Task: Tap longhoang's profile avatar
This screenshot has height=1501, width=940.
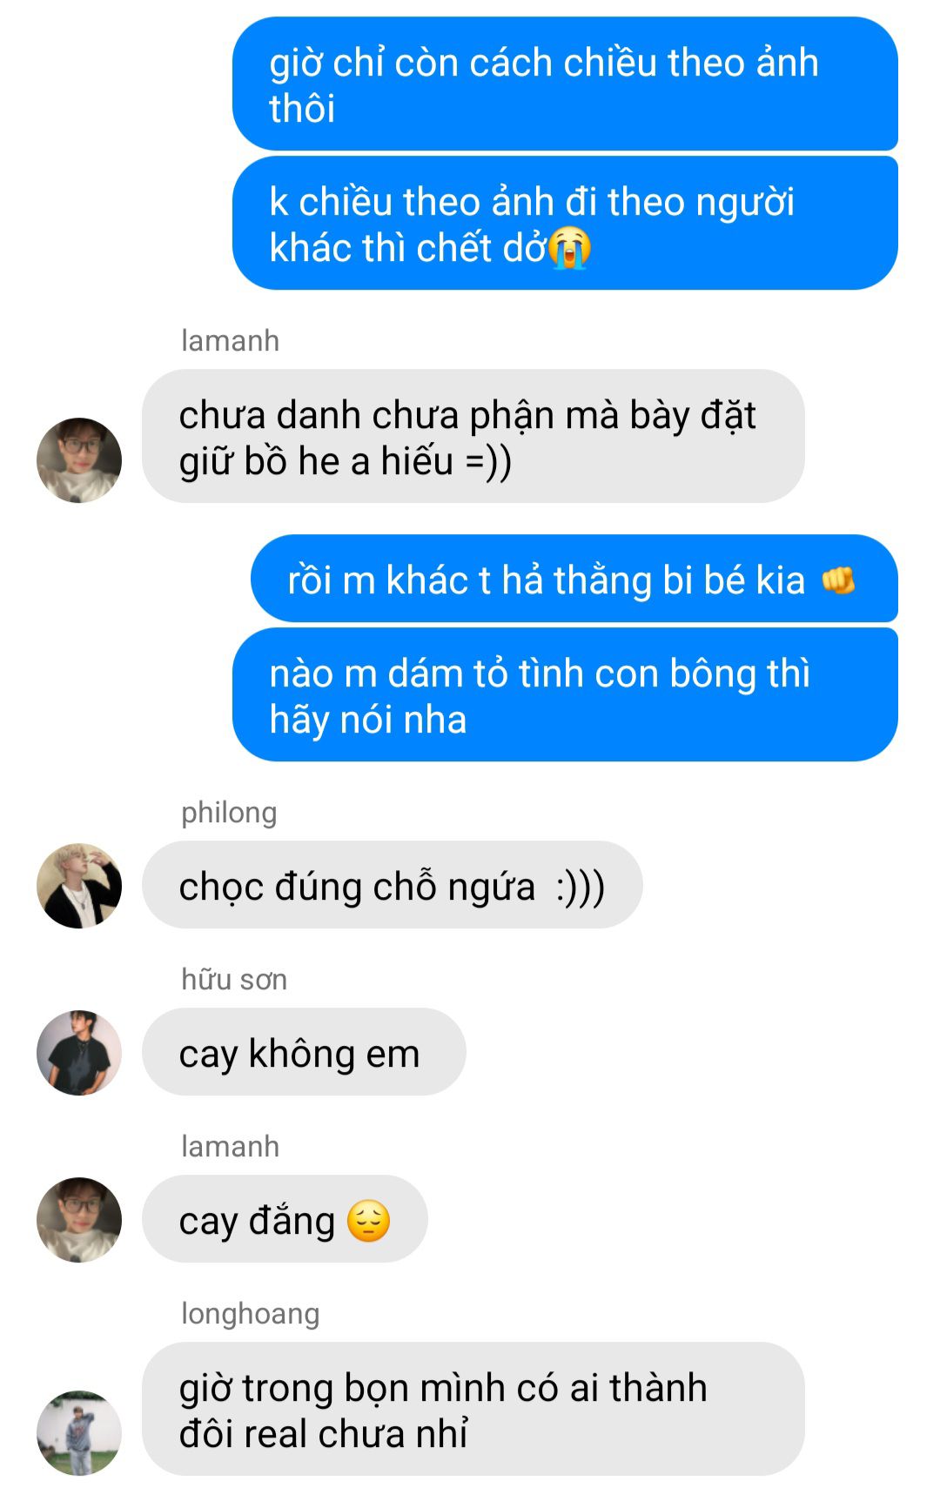Action: point(79,1433)
